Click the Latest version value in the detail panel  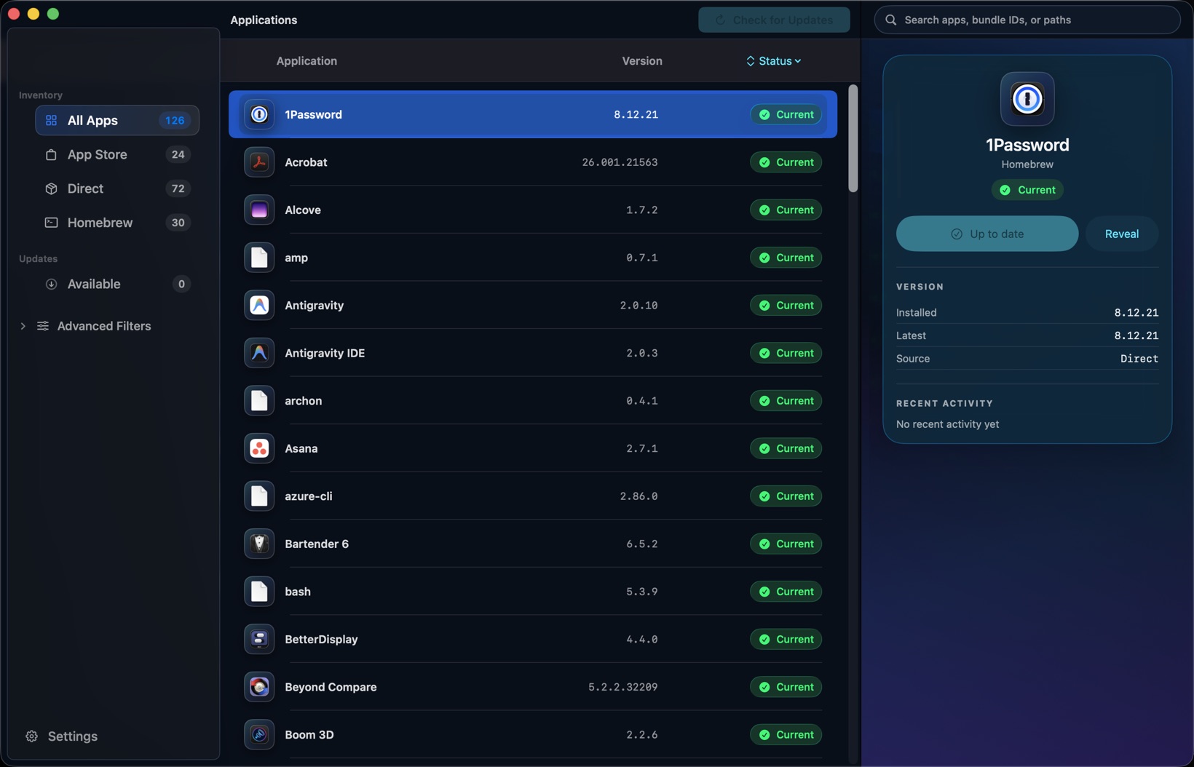[x=1136, y=335]
